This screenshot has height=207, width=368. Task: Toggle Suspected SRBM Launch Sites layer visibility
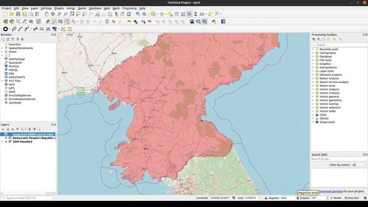(x=6, y=135)
